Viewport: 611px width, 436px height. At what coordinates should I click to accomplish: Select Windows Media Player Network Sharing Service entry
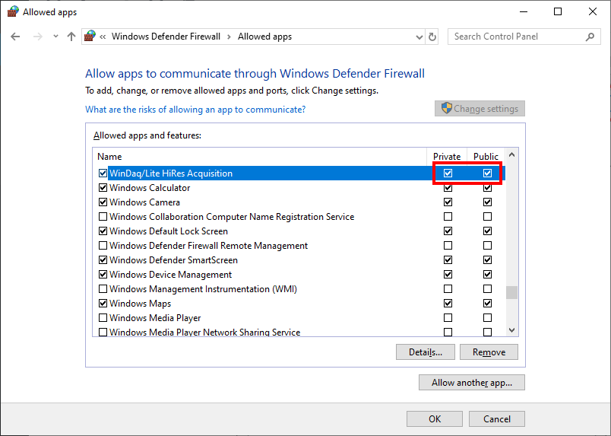pyautogui.click(x=204, y=333)
